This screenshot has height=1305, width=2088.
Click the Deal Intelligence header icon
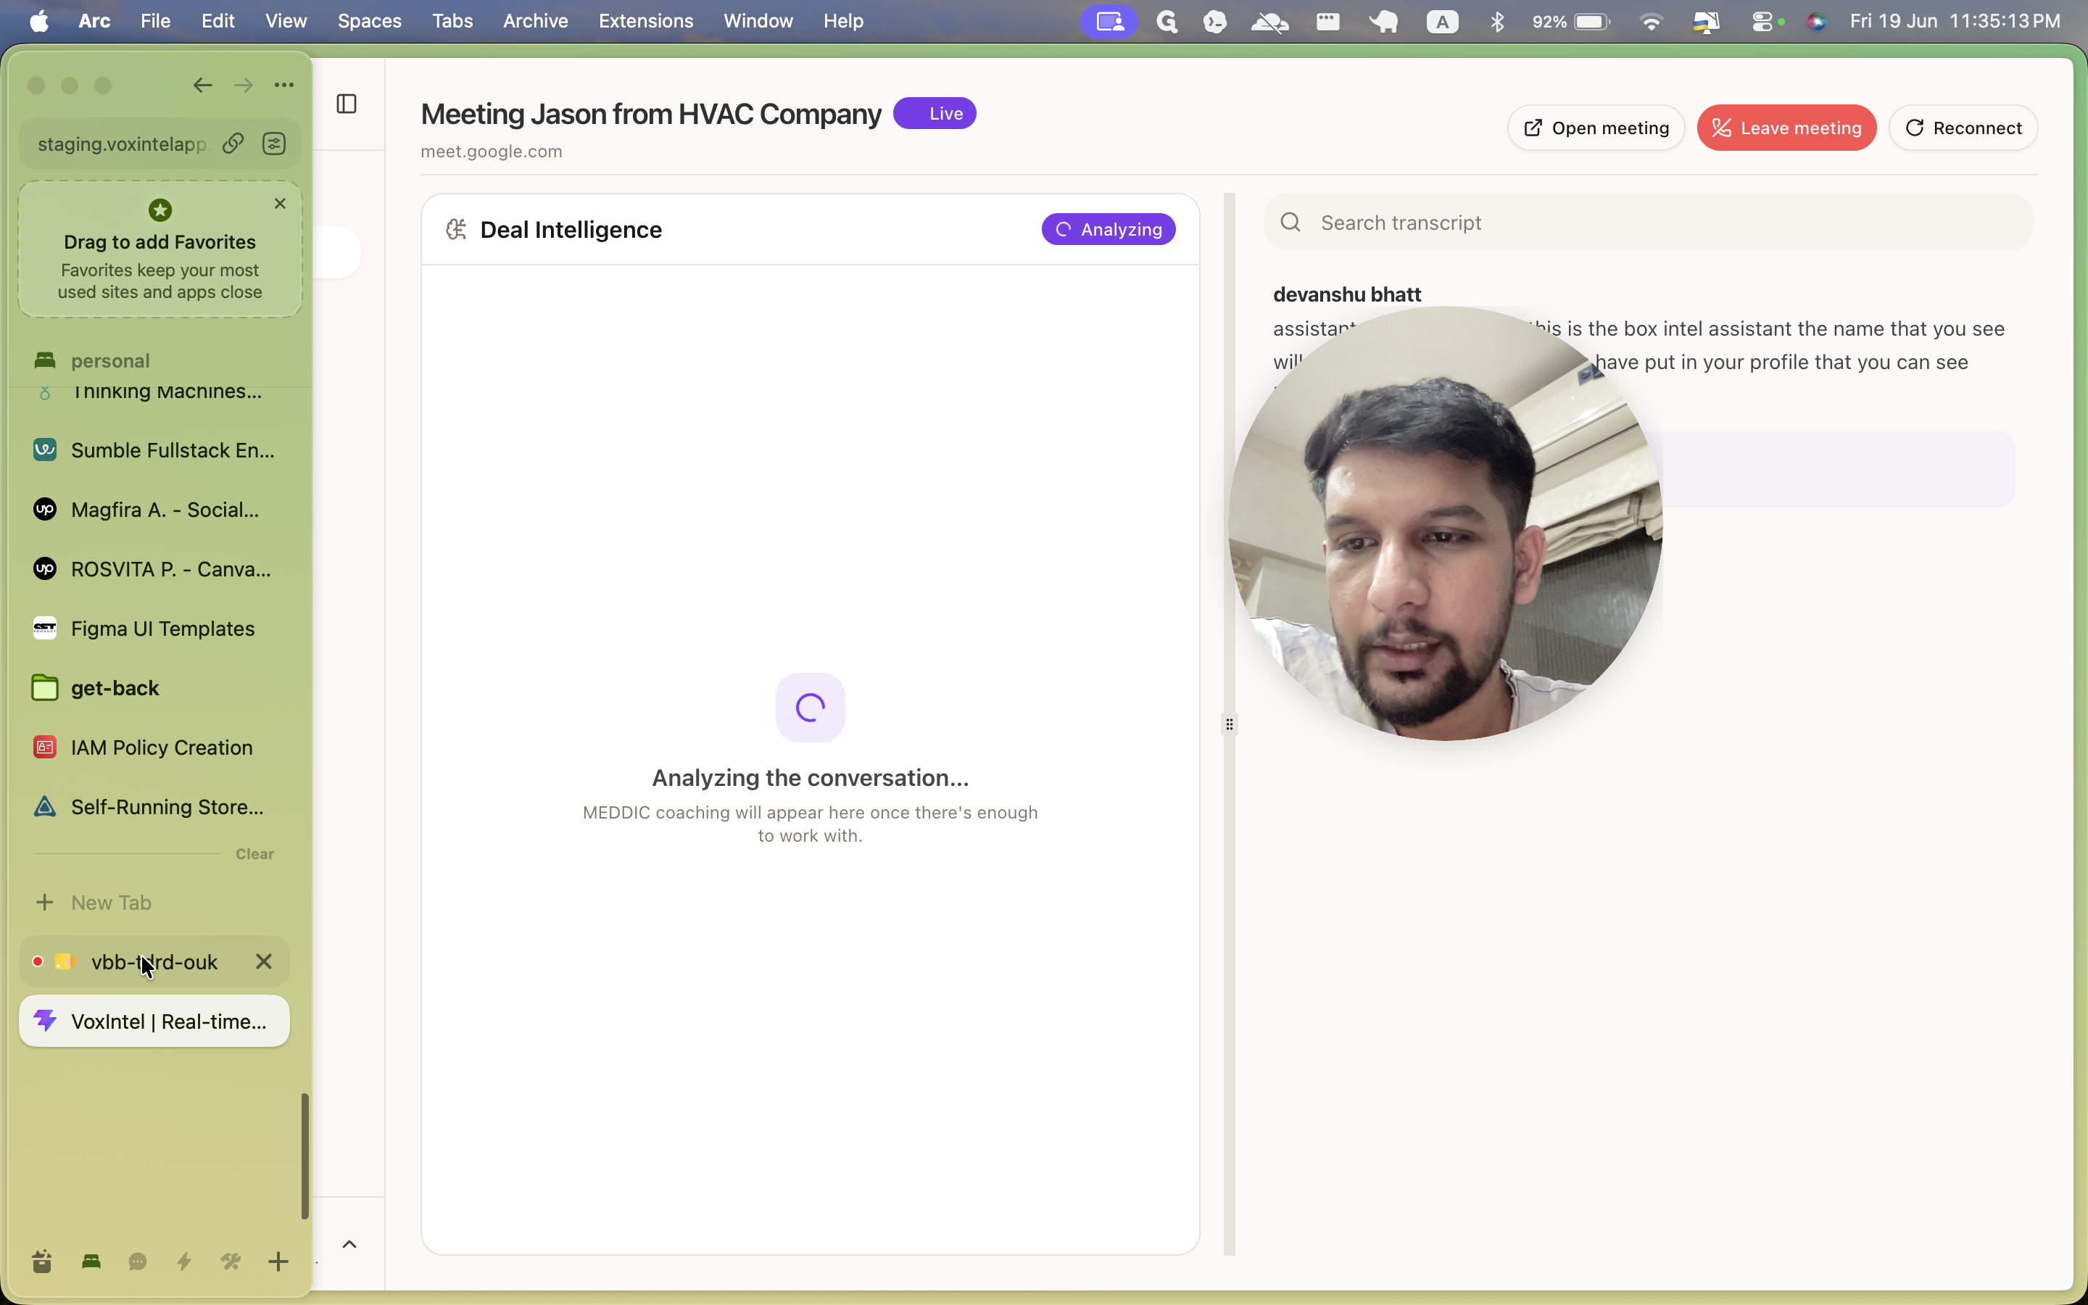point(455,230)
